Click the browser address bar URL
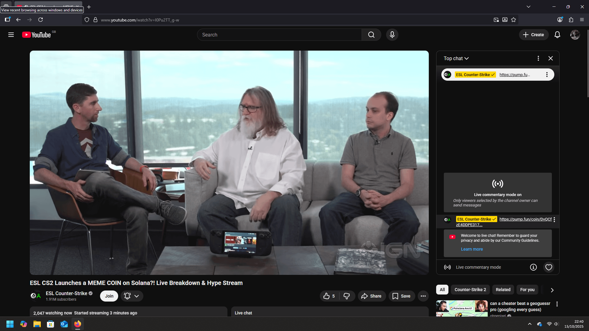The image size is (589, 331). [140, 20]
